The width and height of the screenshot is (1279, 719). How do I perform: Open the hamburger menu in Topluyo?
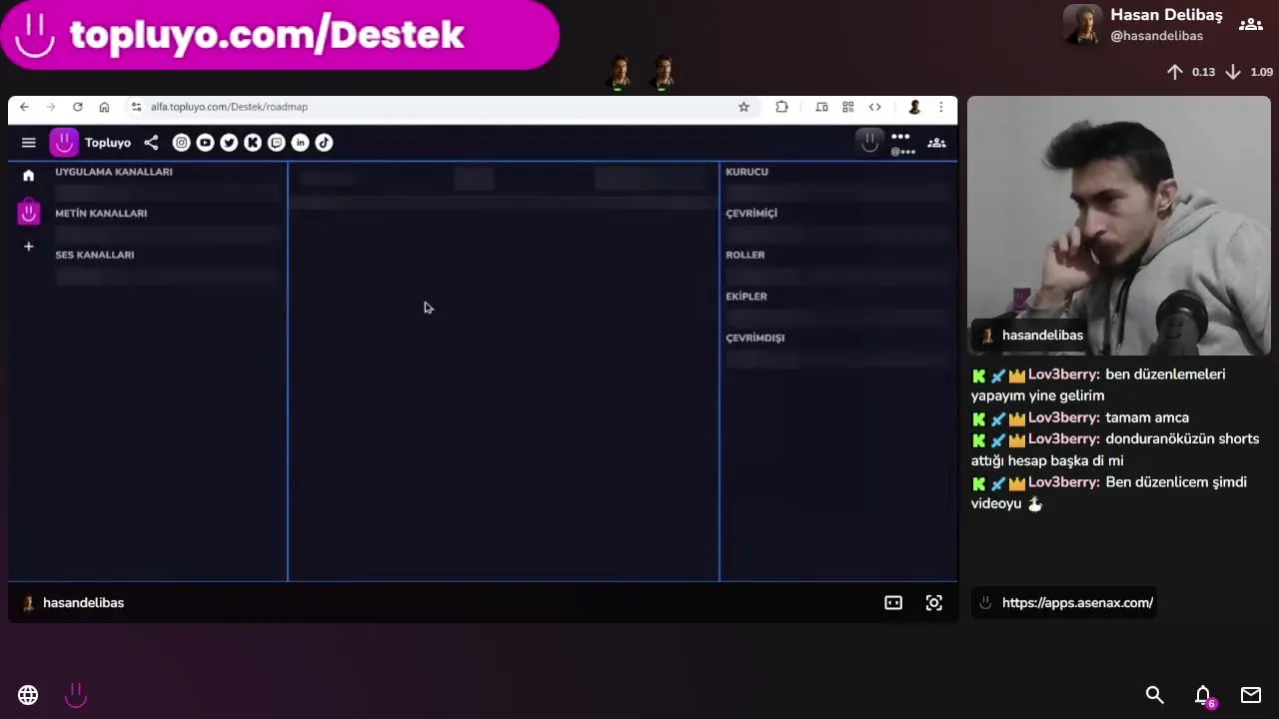28,143
